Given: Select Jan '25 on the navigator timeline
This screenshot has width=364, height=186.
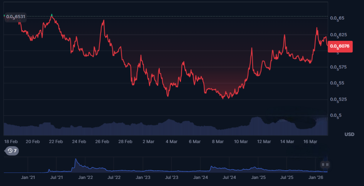Looking at the screenshot, I should pyautogui.click(x=258, y=177).
